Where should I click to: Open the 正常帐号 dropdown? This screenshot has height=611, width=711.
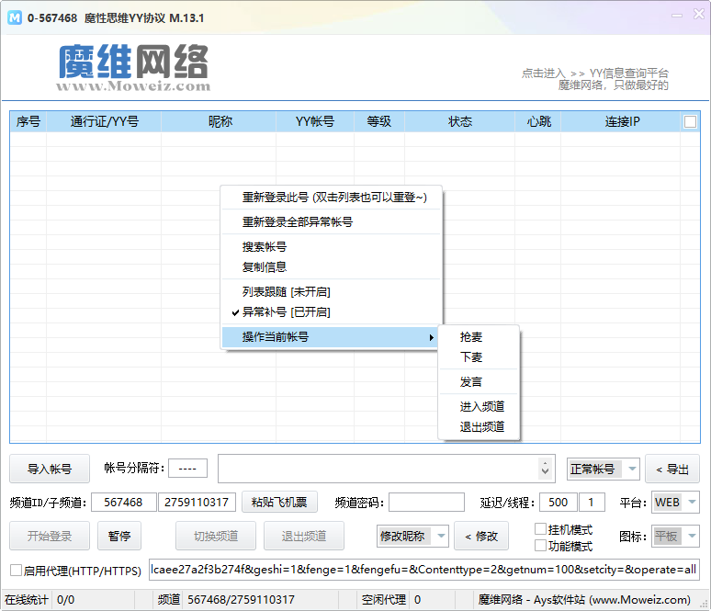(x=604, y=469)
